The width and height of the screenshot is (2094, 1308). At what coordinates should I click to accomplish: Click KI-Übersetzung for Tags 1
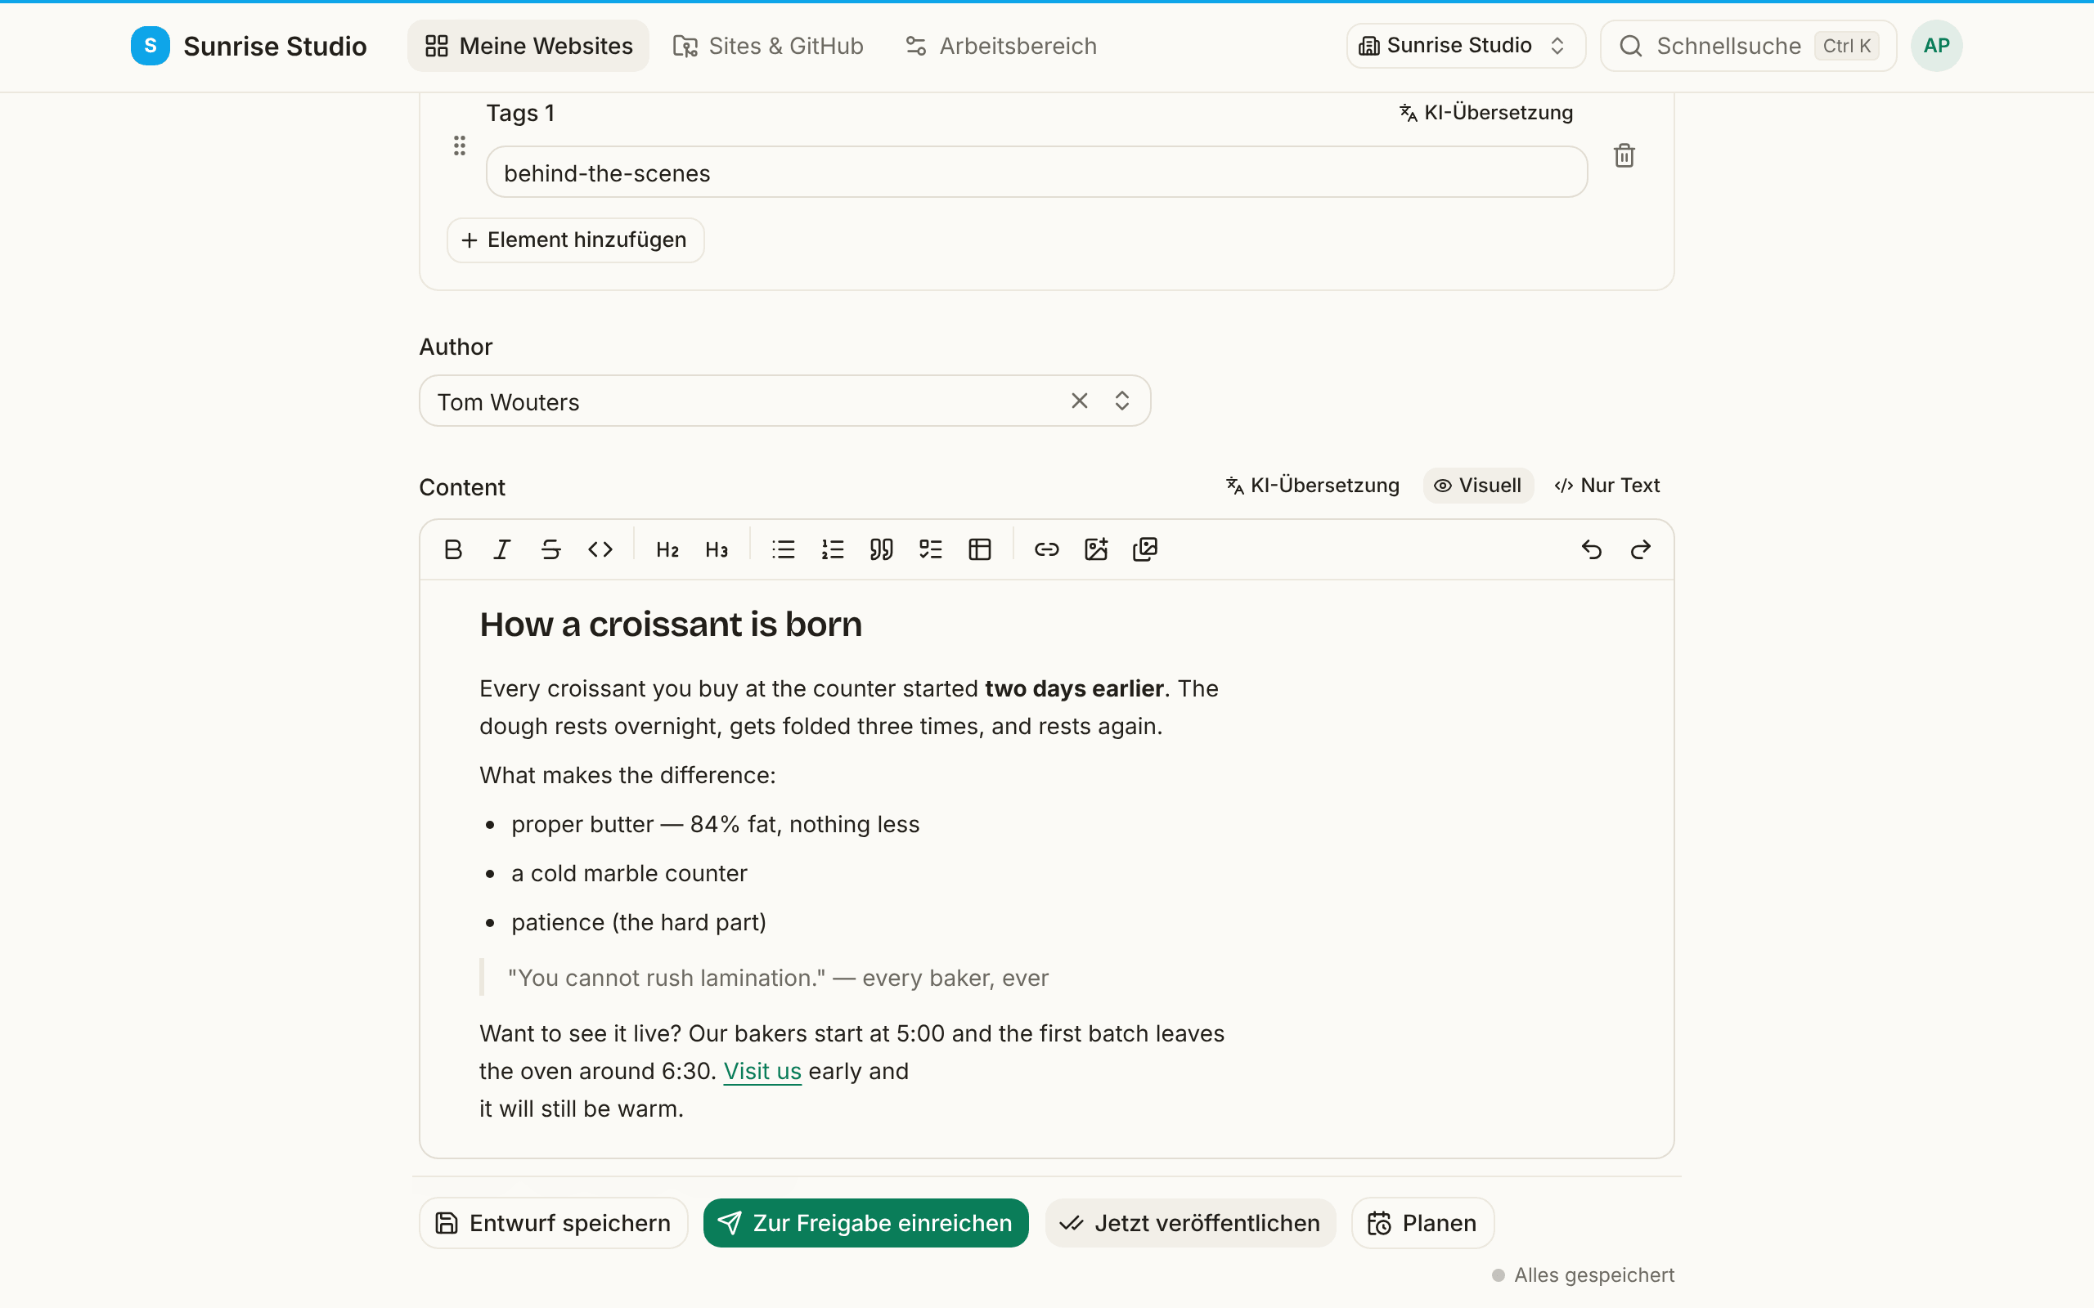pos(1485,113)
